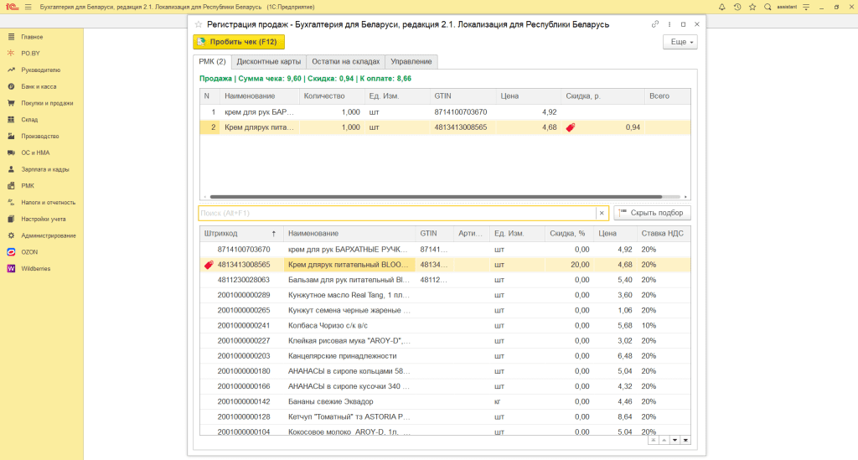Click barcode 2001000000166
Image resolution: width=858 pixels, height=460 pixels.
[244, 386]
